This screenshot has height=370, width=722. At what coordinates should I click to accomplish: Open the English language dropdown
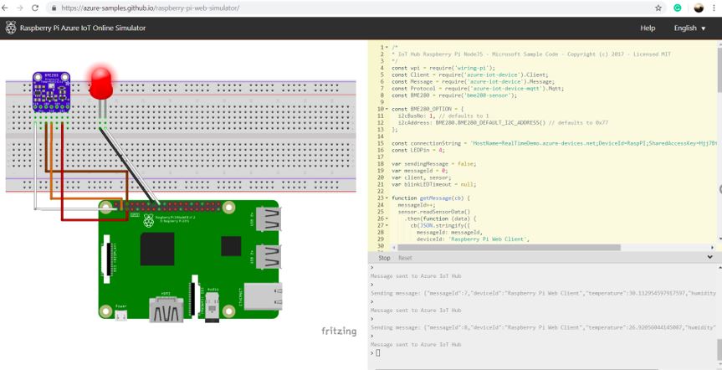point(689,28)
